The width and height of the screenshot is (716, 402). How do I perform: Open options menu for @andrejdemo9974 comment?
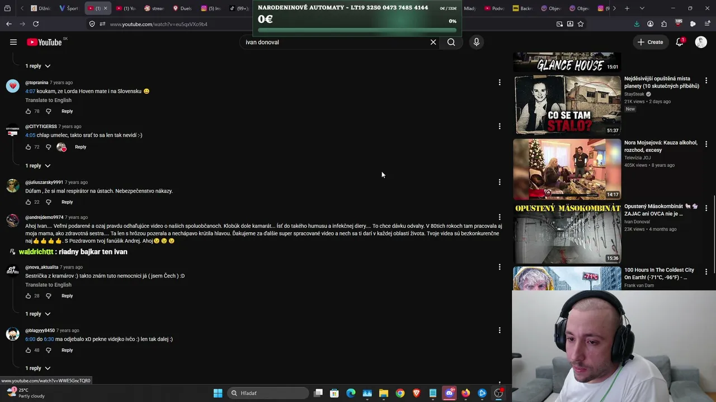point(500,217)
